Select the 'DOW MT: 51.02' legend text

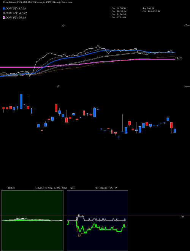tap(16, 13)
